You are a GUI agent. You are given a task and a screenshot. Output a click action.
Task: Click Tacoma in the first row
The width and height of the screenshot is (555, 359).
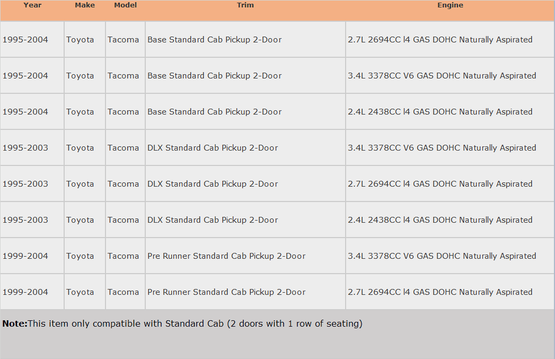(x=123, y=40)
